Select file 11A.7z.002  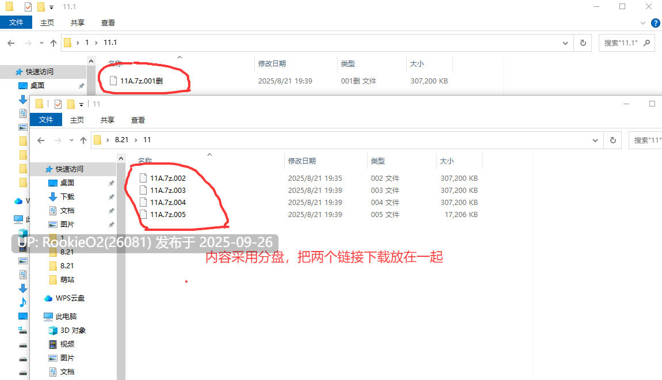(167, 178)
